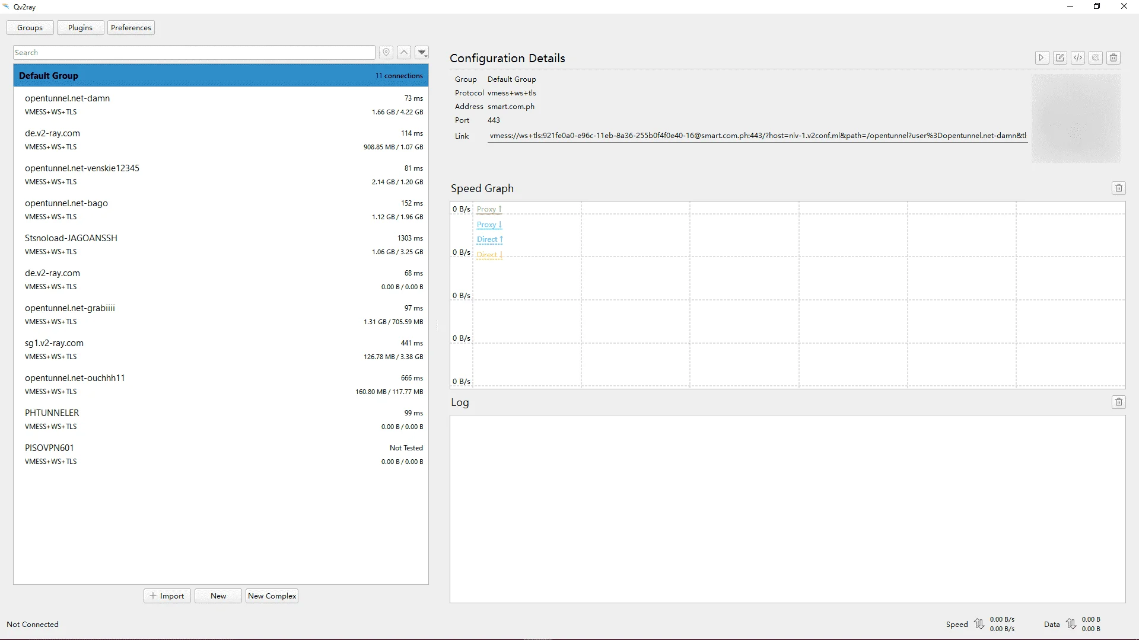
Task: Click the Proxy ↓ graph legend entry
Action: coord(489,225)
